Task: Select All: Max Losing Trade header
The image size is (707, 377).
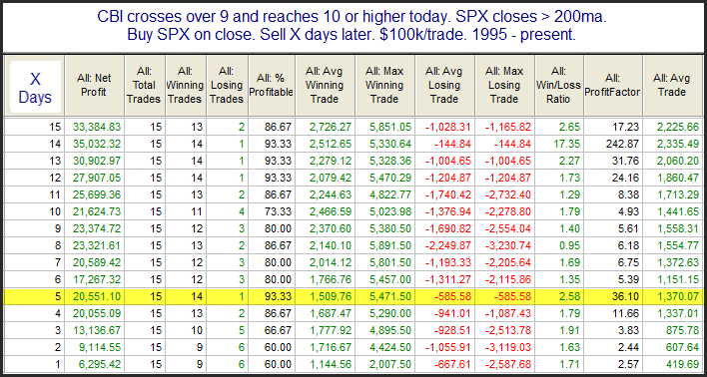Action: pyautogui.click(x=504, y=85)
